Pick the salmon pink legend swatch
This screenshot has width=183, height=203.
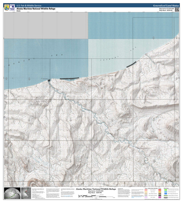(x=146, y=190)
